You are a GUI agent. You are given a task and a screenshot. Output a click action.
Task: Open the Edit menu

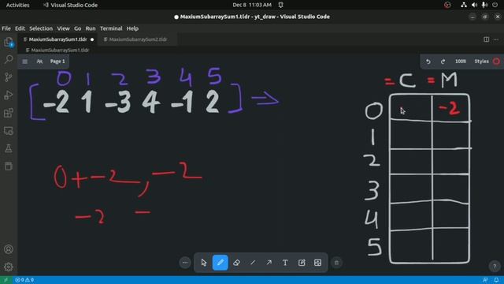pyautogui.click(x=20, y=28)
